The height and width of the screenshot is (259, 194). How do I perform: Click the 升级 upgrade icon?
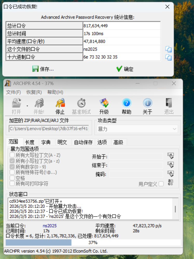[104, 106]
